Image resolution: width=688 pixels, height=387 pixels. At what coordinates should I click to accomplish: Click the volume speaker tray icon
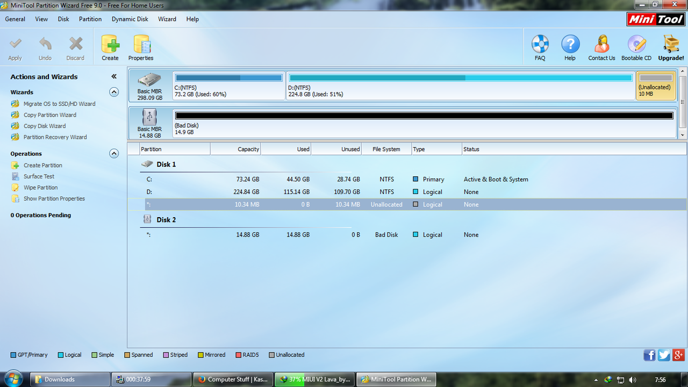coord(633,379)
